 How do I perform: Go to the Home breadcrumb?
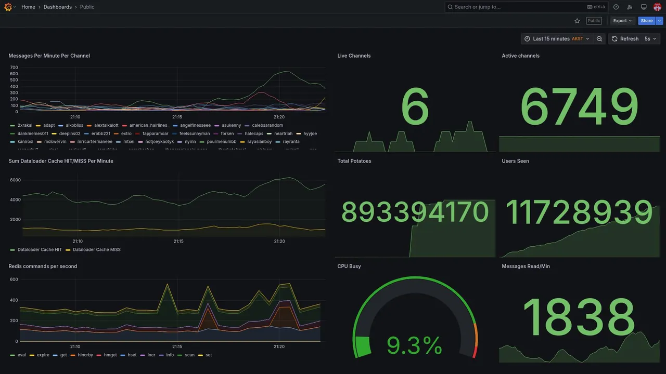pos(28,7)
